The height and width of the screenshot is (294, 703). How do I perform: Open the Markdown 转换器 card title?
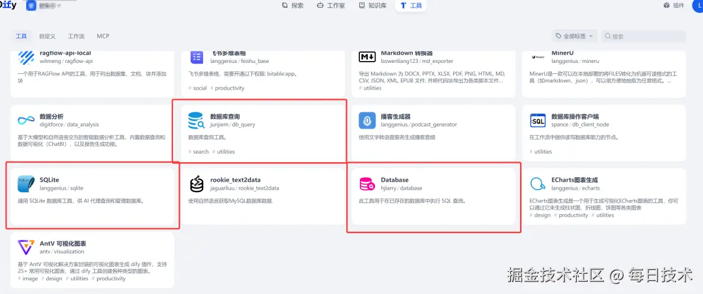(x=407, y=53)
